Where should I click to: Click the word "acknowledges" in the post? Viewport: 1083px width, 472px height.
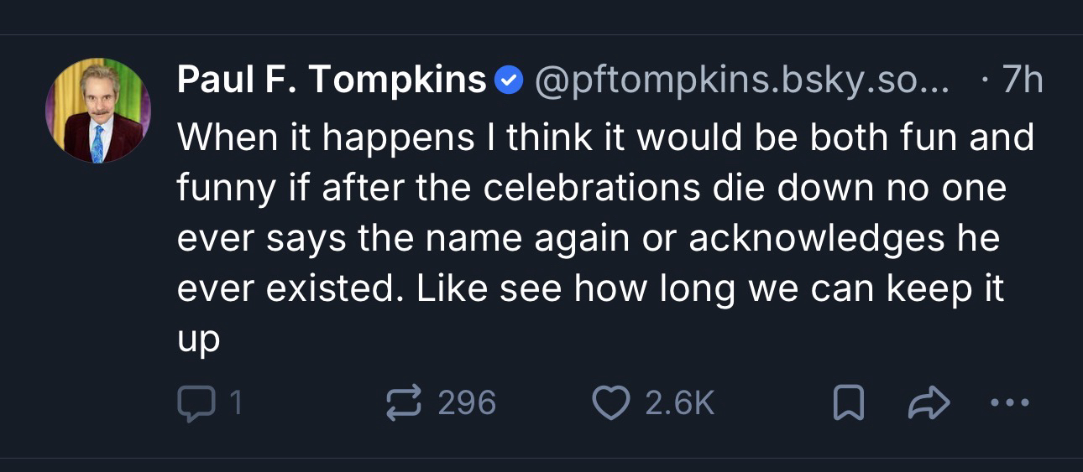[816, 238]
